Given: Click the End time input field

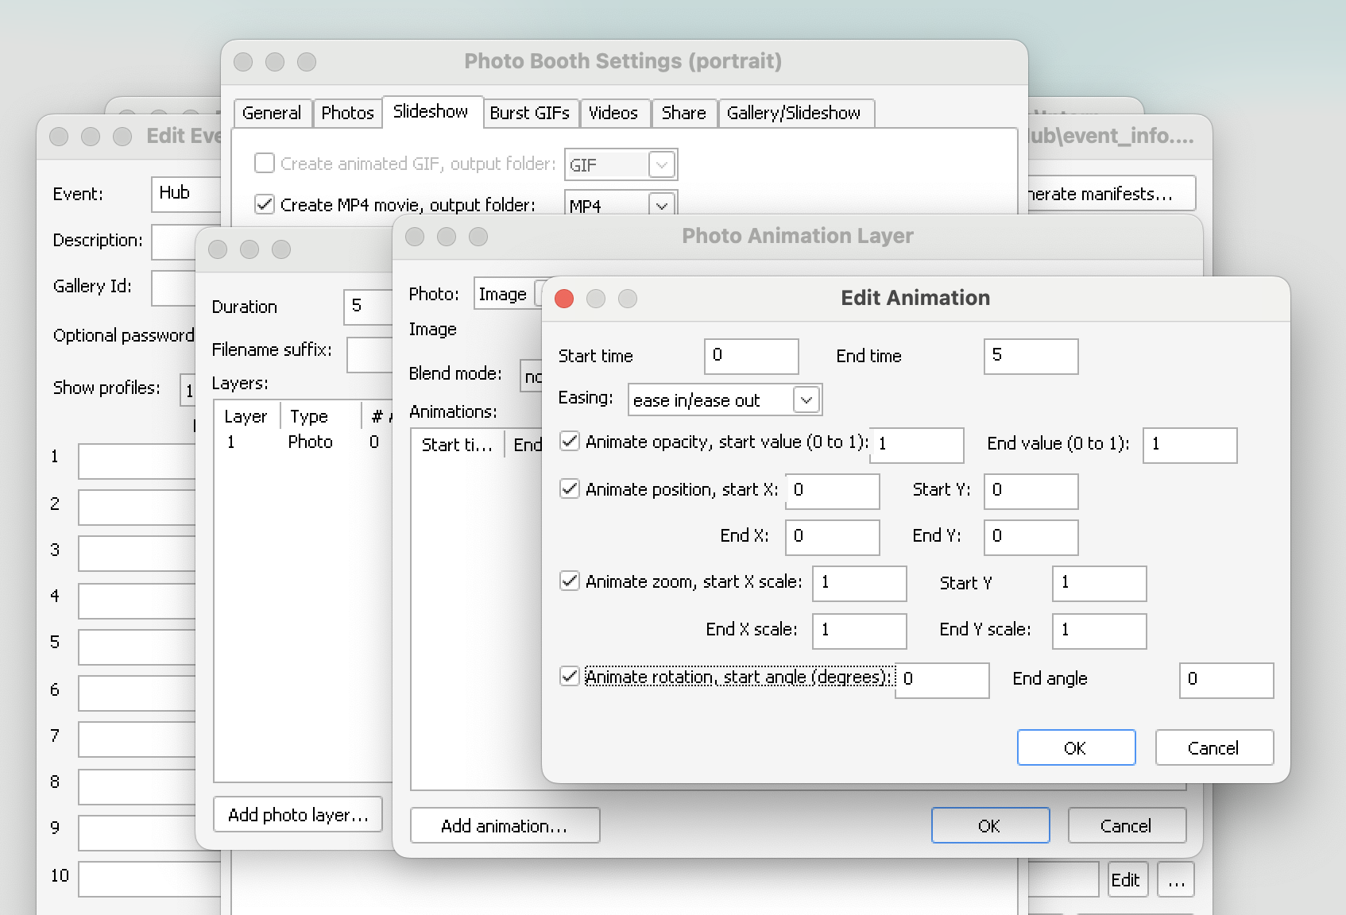Looking at the screenshot, I should 1031,356.
